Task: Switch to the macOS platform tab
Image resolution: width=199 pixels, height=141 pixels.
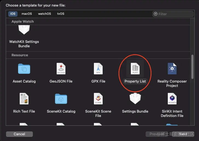Action: pos(27,14)
